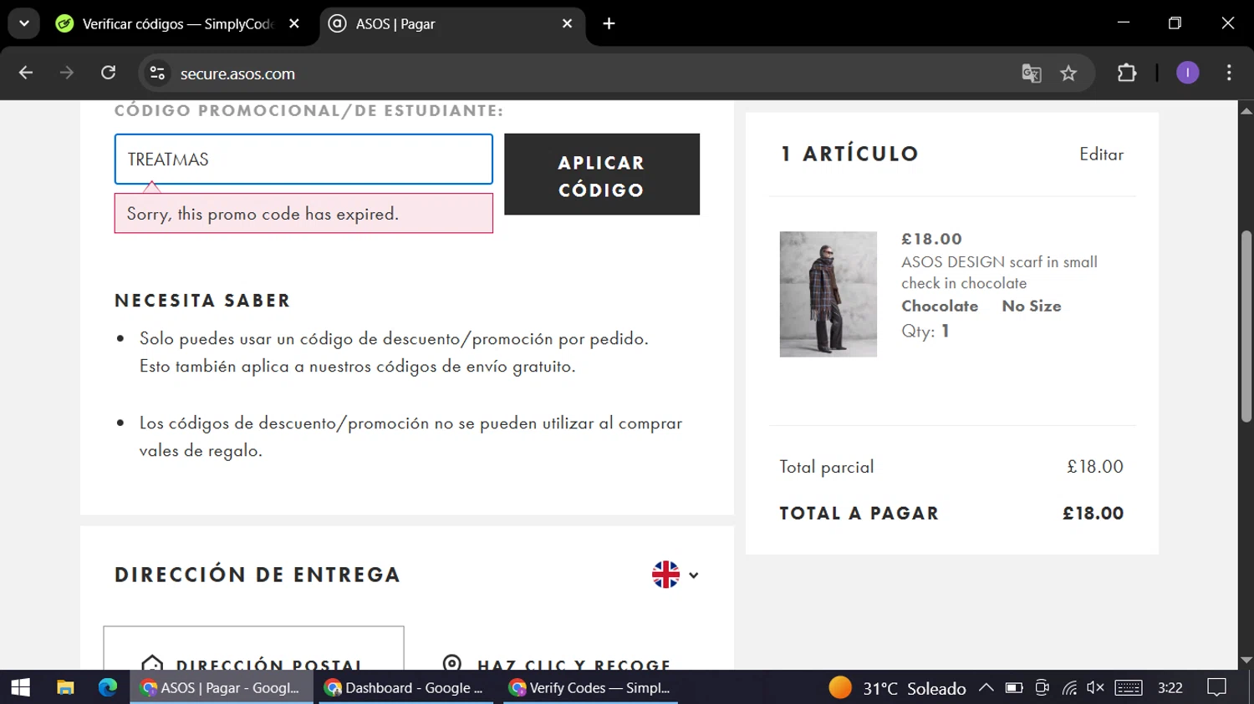
Task: Open the touch keyboard tray icon
Action: point(1129,687)
